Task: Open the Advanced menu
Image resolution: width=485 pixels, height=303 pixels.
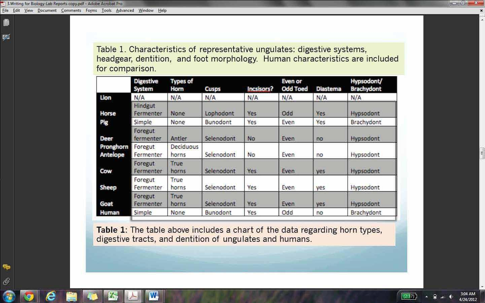Action: coord(125,10)
